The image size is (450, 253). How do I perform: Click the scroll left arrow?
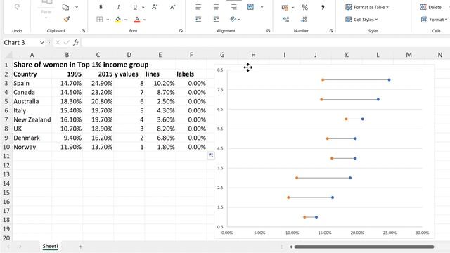tap(291, 247)
